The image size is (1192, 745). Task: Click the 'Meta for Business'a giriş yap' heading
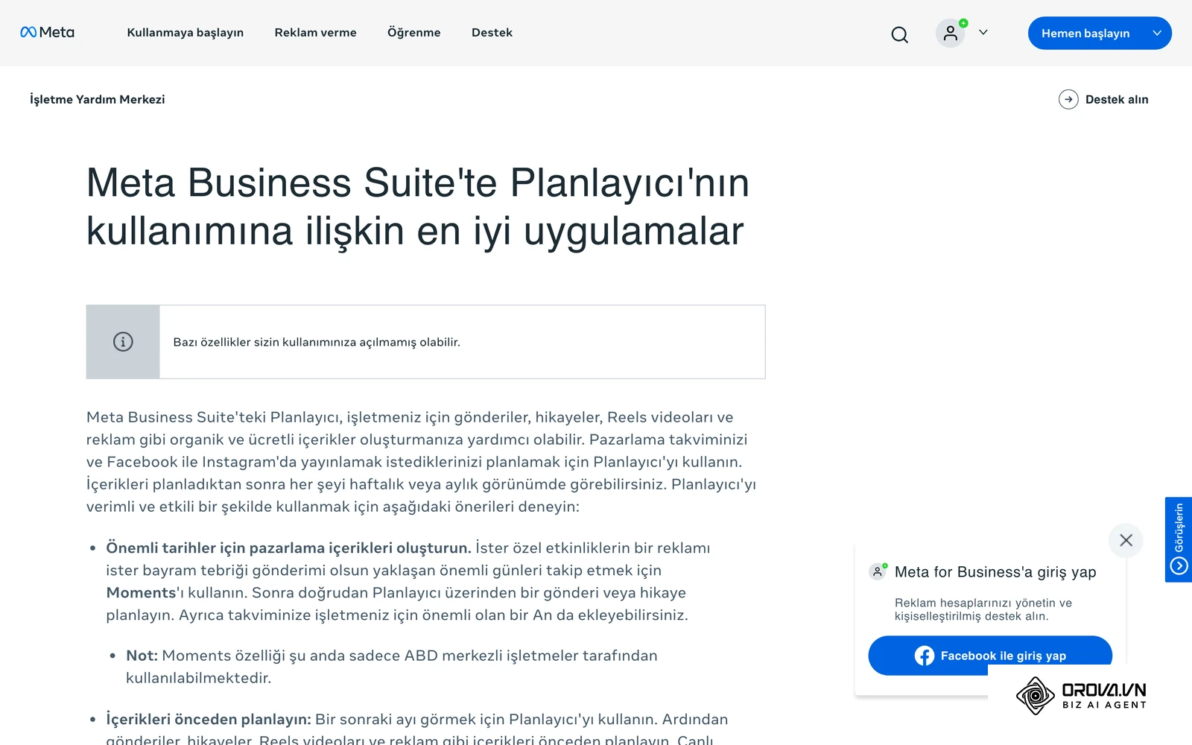[995, 571]
